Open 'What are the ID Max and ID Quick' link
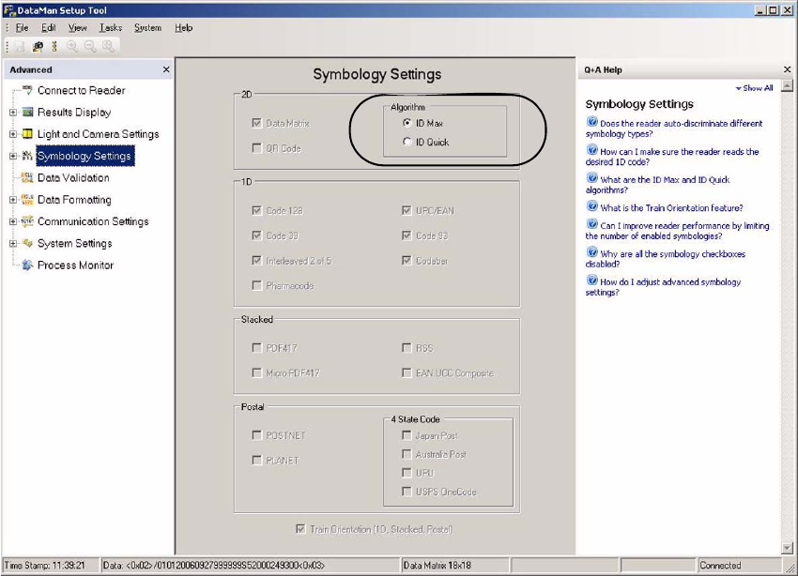This screenshot has width=798, height=576. click(657, 185)
